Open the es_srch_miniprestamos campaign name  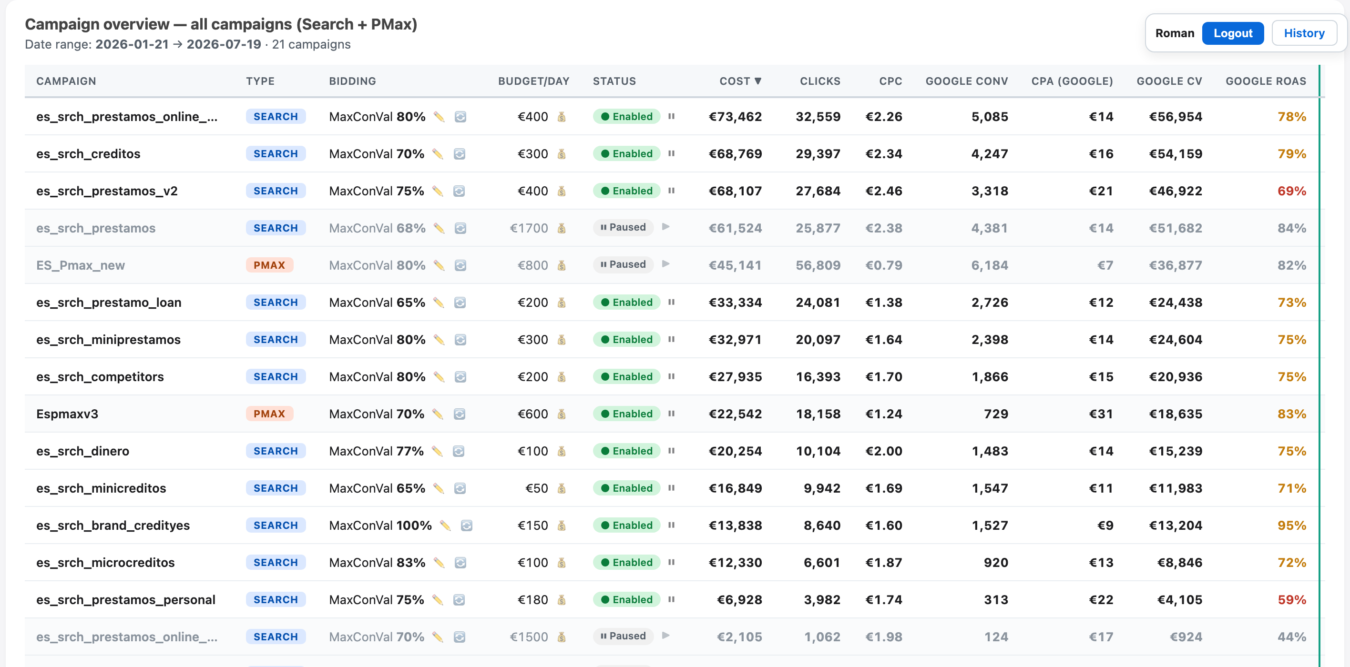tap(109, 340)
